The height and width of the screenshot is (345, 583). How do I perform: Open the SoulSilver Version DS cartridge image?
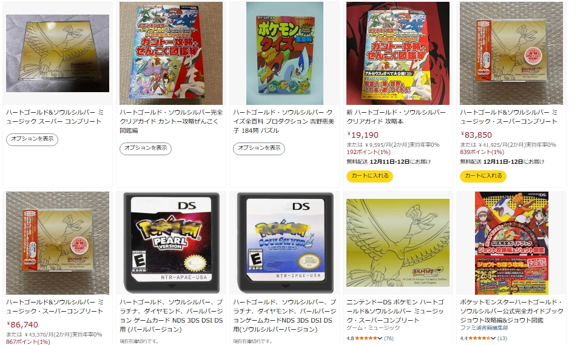coord(285,243)
